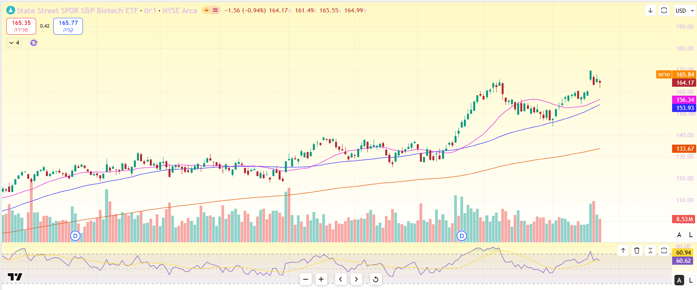697x290 pixels.
Task: Toggle log scale L on RSI pane
Action: coord(691,280)
